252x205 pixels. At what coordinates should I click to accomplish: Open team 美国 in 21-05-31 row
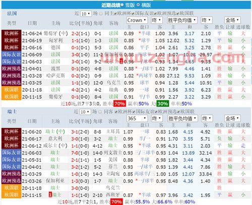(113, 160)
